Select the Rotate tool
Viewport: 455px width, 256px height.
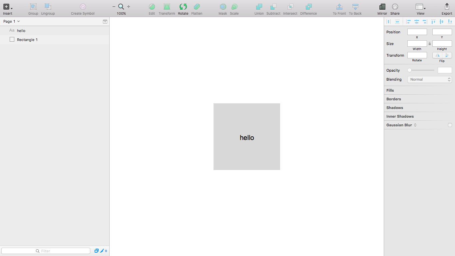tap(183, 7)
